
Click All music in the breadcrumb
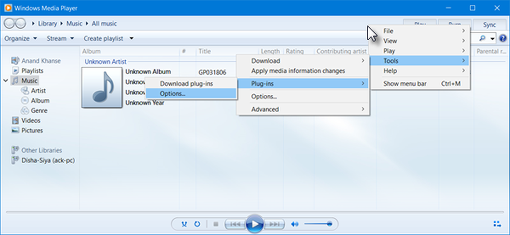pos(104,23)
